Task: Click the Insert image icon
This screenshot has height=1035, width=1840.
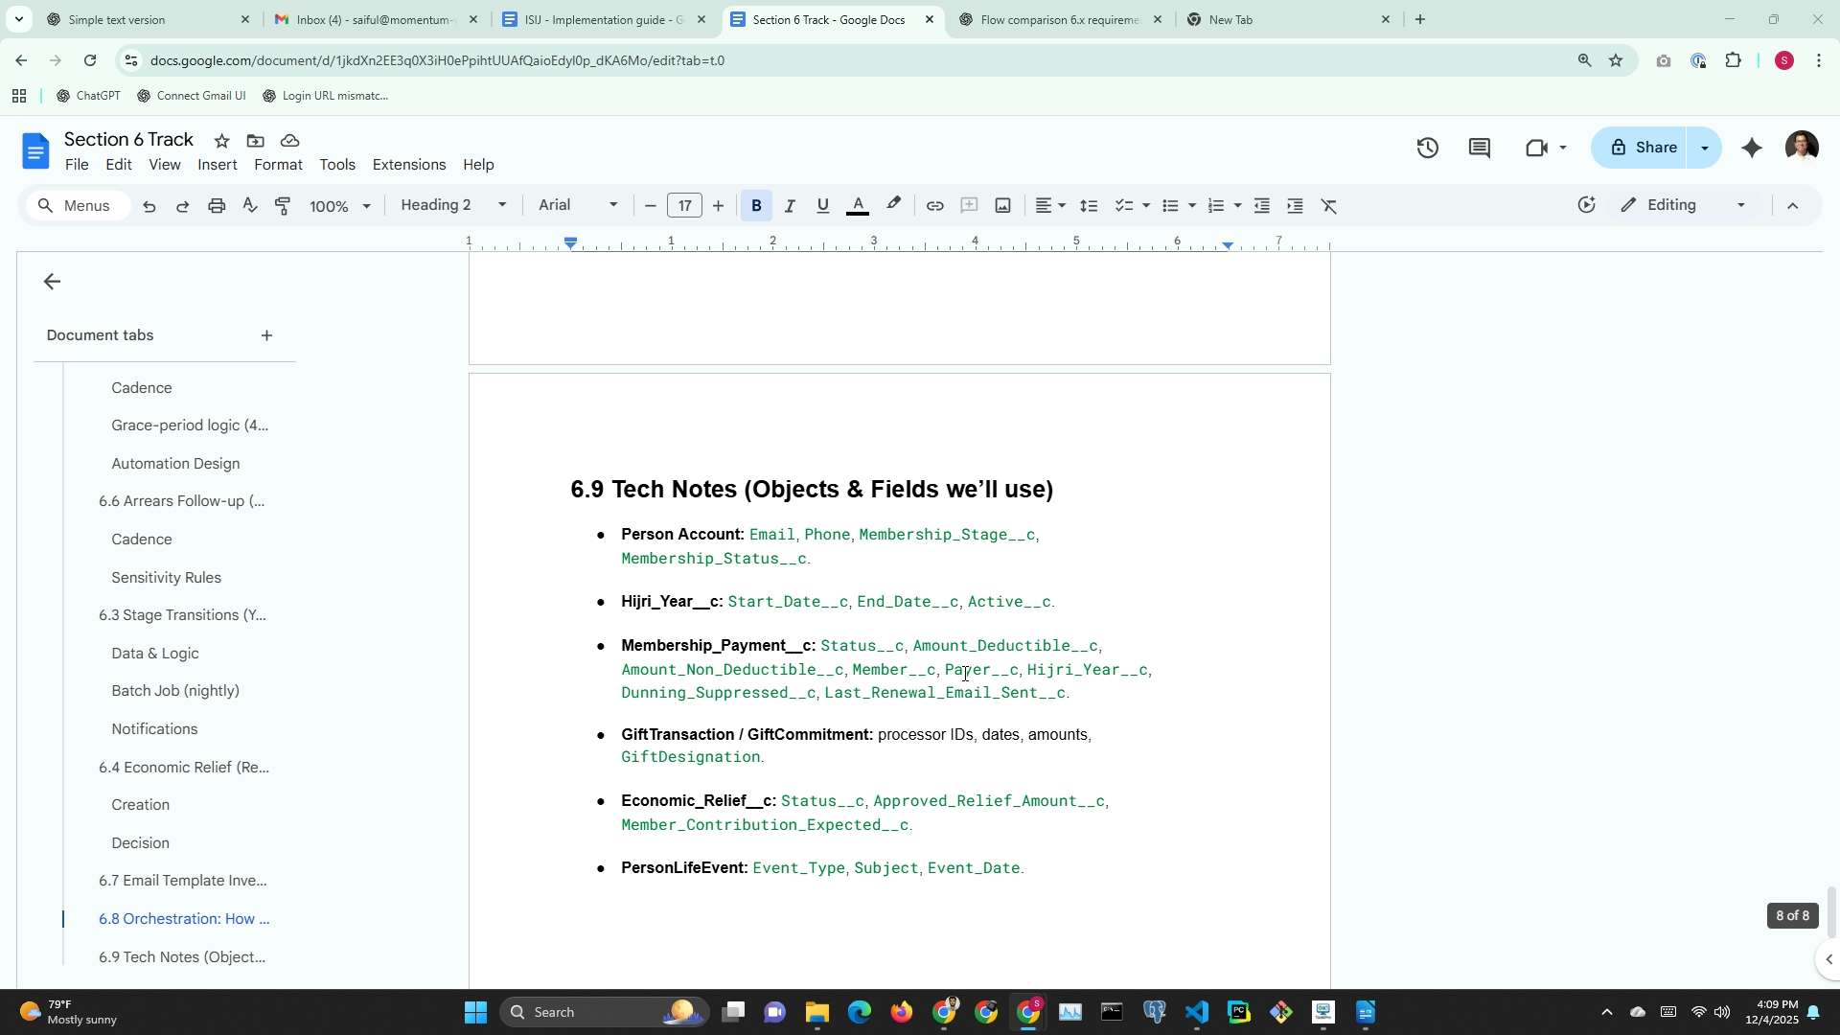Action: point(1002,206)
